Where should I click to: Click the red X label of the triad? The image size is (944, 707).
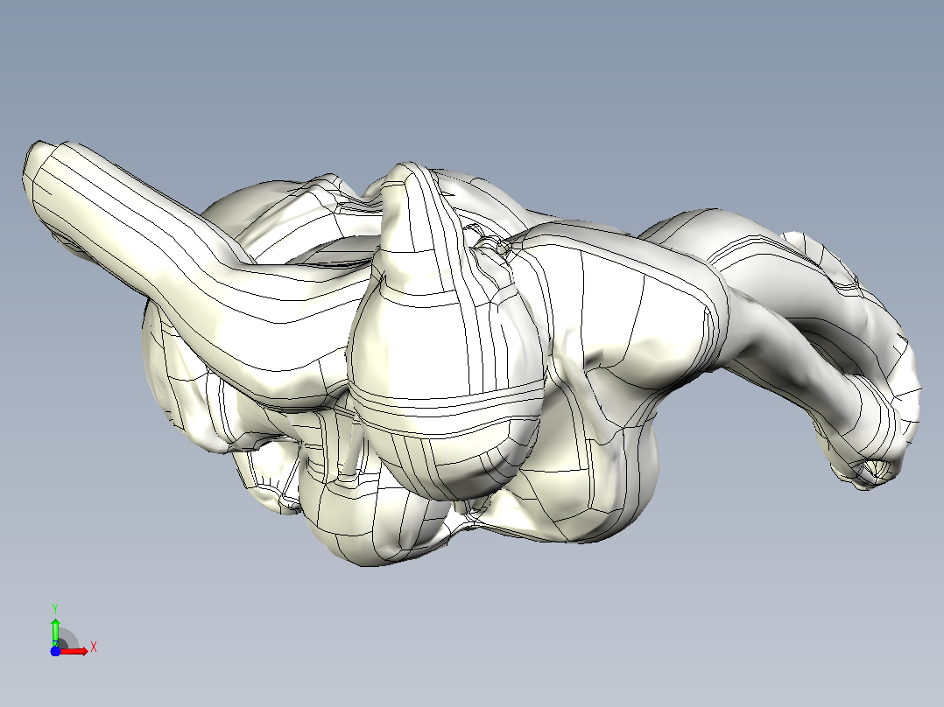coord(94,647)
